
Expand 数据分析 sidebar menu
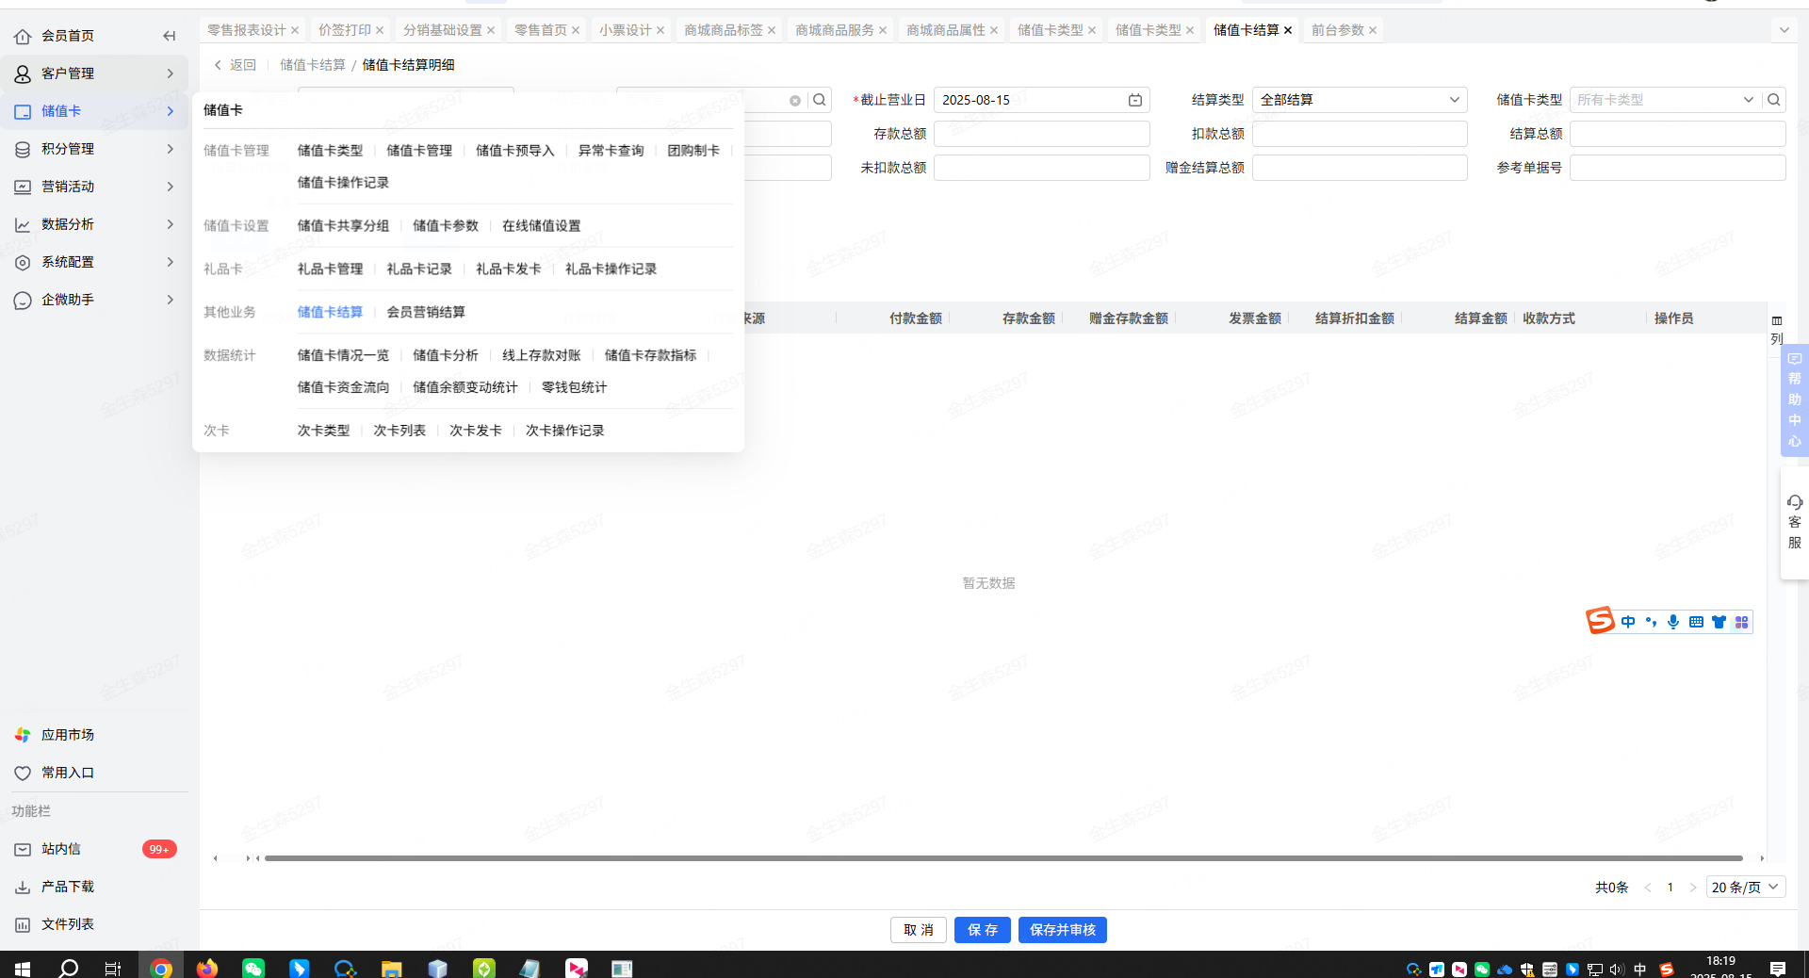(94, 224)
